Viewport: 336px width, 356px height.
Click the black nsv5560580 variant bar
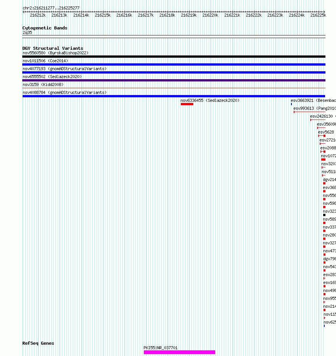pyautogui.click(x=174, y=57)
